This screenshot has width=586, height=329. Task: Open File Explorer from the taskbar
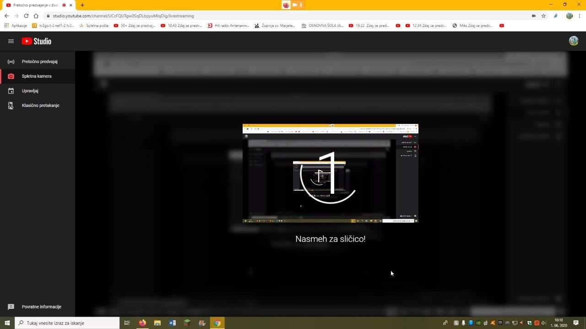coord(157,323)
